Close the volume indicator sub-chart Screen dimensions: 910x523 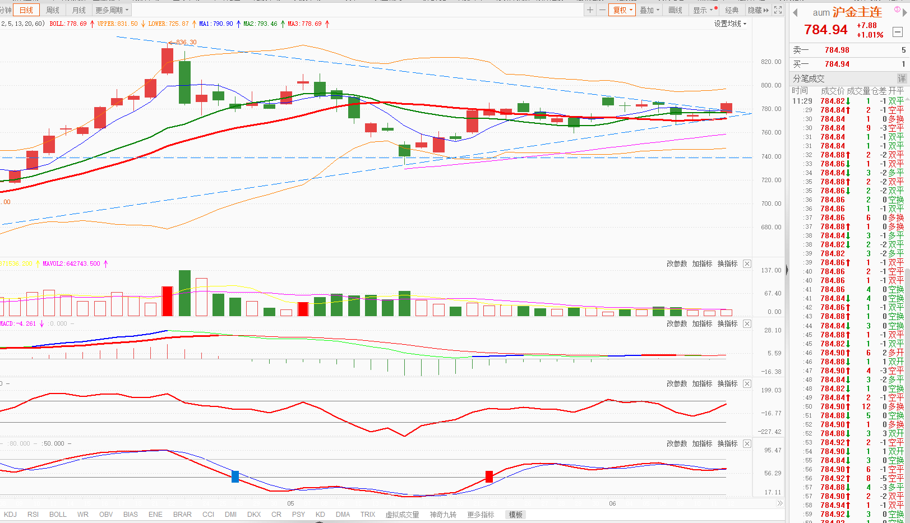coord(747,263)
